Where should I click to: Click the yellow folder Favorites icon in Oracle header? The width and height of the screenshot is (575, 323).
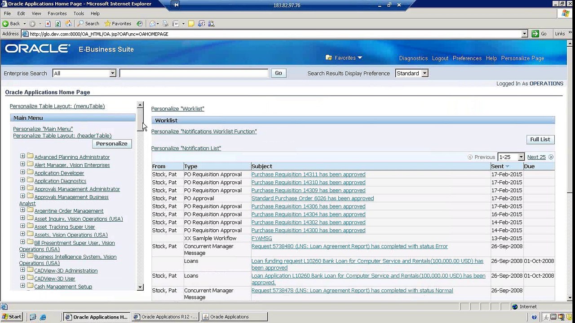(329, 58)
